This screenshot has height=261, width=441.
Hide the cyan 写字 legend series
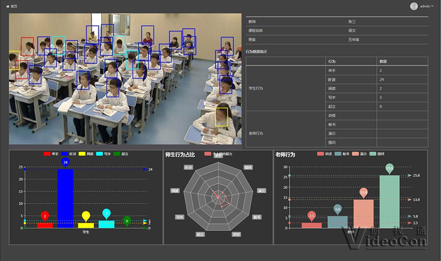pos(104,154)
